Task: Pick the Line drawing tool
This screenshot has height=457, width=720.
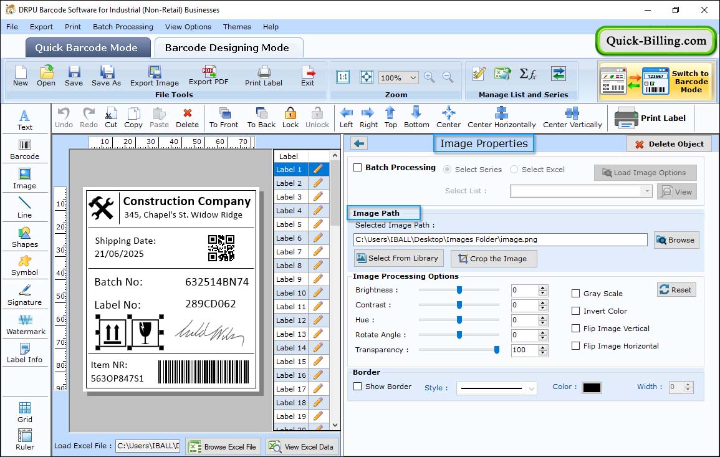Action: (25, 208)
